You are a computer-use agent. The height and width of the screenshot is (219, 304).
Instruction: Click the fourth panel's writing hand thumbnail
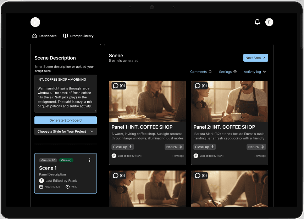(x=230, y=189)
